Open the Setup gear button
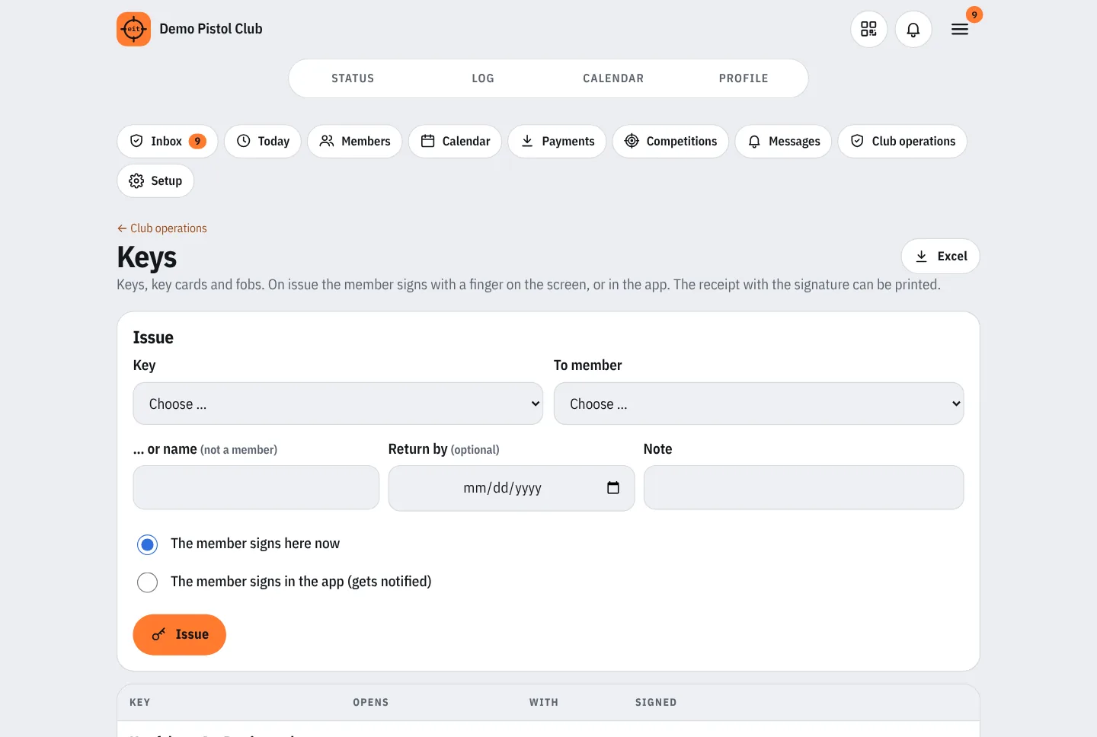Viewport: 1097px width, 737px height. click(x=155, y=181)
